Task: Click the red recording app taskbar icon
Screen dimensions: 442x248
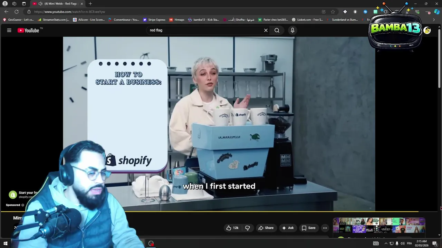Action: point(151,244)
